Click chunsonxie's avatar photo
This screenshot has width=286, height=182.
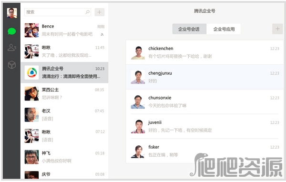(138, 102)
